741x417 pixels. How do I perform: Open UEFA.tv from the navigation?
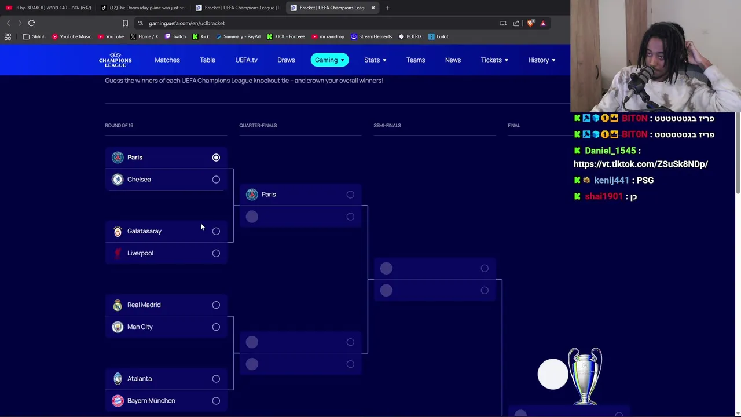click(x=246, y=60)
